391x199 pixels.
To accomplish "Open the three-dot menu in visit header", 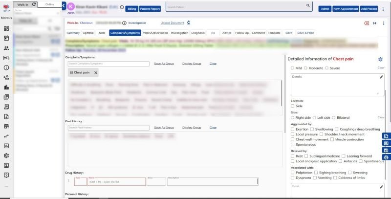I will (383, 23).
